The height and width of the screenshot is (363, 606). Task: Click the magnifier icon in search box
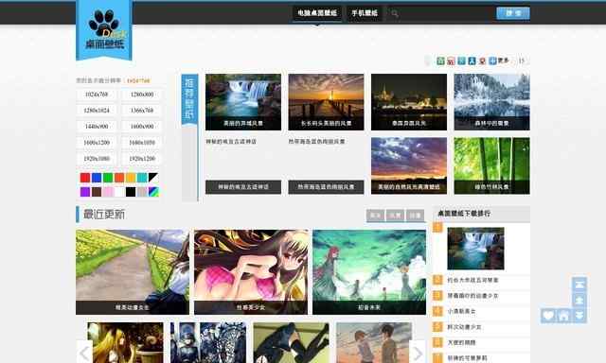click(x=395, y=13)
